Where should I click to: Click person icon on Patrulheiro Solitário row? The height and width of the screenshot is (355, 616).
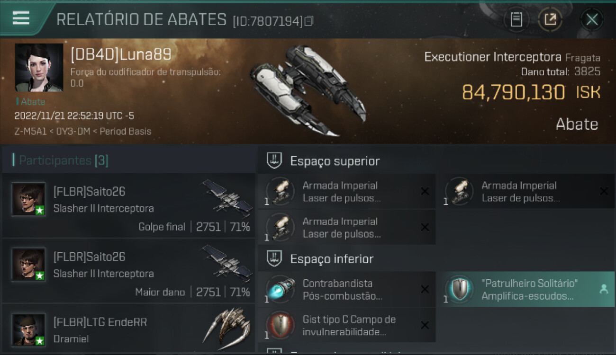click(604, 289)
